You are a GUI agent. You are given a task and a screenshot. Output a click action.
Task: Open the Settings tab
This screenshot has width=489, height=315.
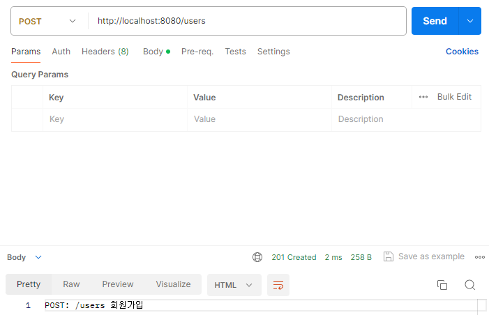click(273, 52)
